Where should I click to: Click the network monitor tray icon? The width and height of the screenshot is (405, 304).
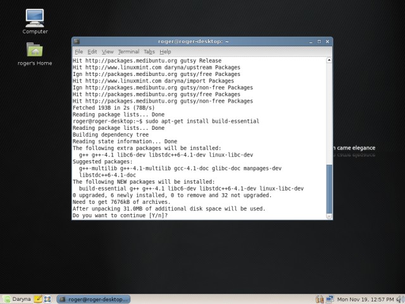(x=330, y=299)
